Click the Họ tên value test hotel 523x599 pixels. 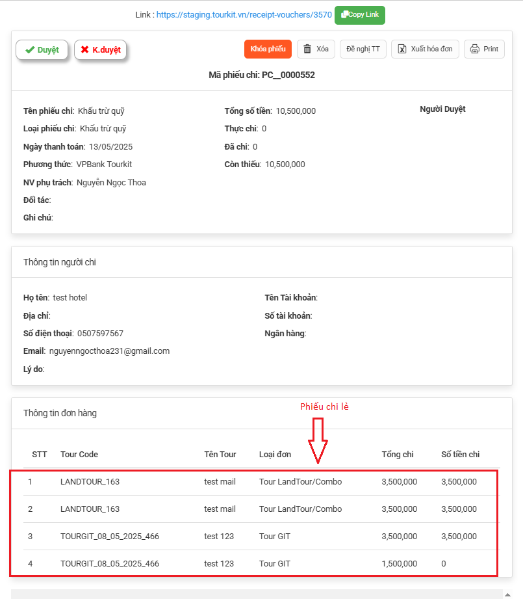tap(70, 298)
